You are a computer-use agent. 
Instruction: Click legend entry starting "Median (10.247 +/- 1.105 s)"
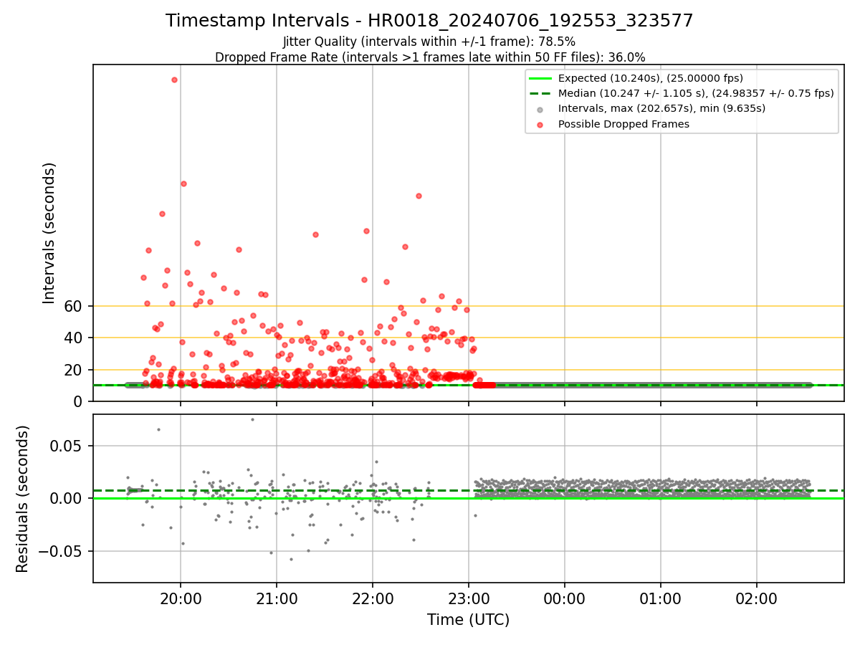pyautogui.click(x=695, y=93)
